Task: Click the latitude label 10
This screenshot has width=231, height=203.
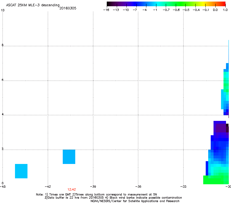Action: point(2,10)
